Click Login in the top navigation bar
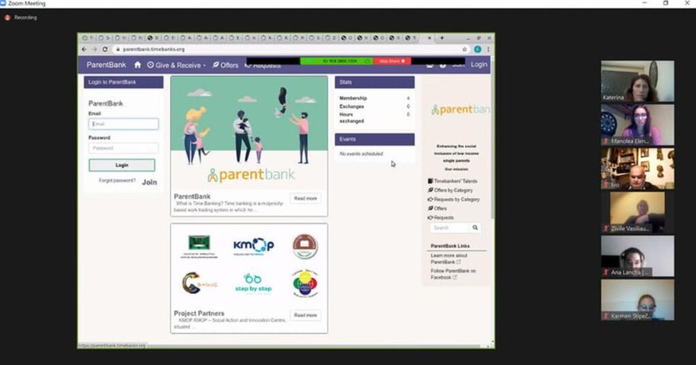This screenshot has height=365, width=696. click(478, 64)
